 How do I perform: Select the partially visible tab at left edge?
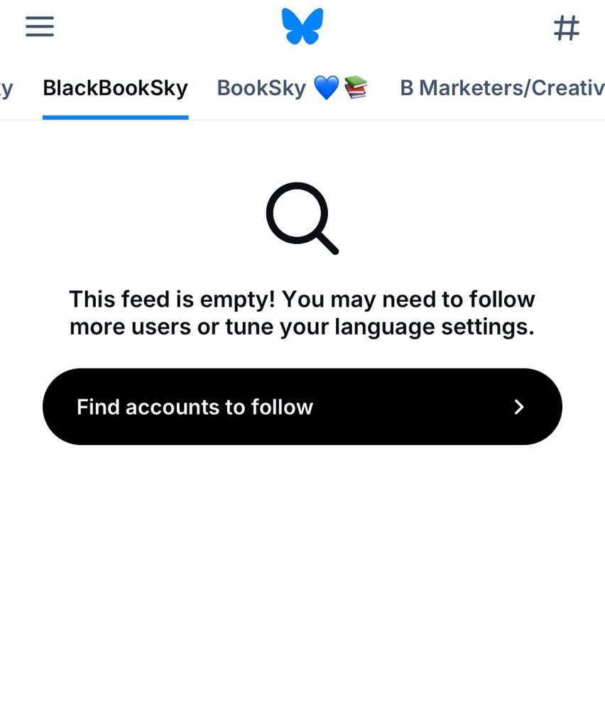pyautogui.click(x=6, y=89)
